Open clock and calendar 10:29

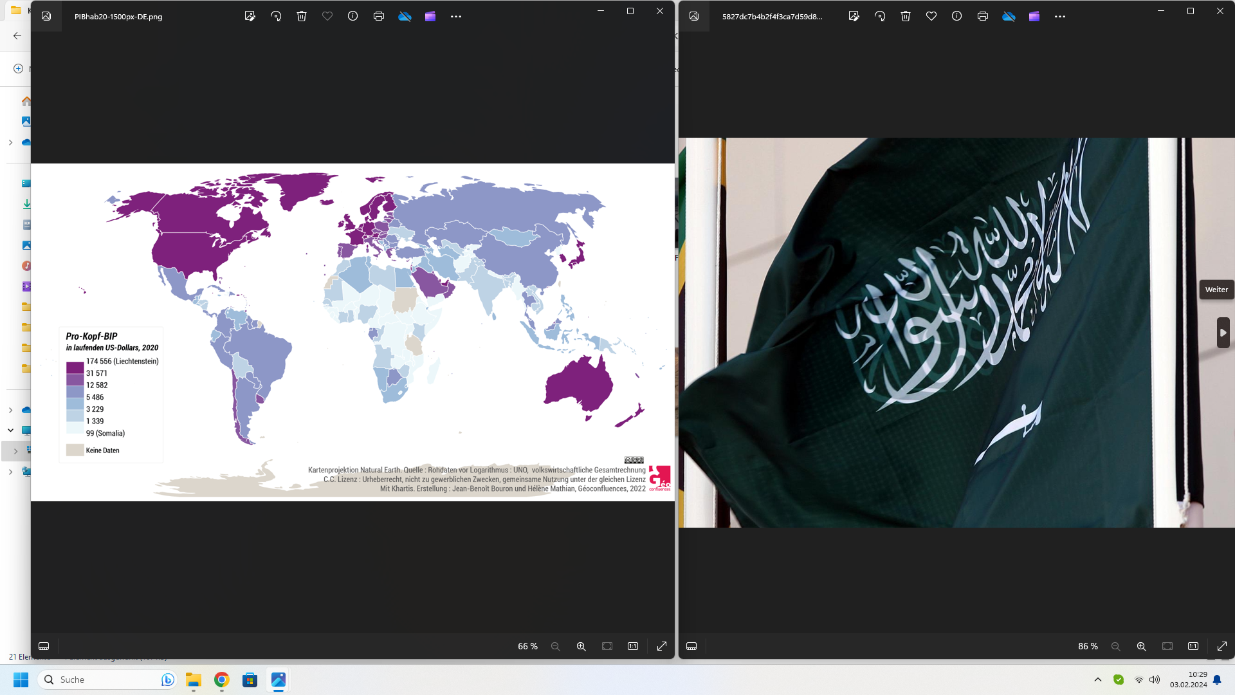pos(1189,680)
